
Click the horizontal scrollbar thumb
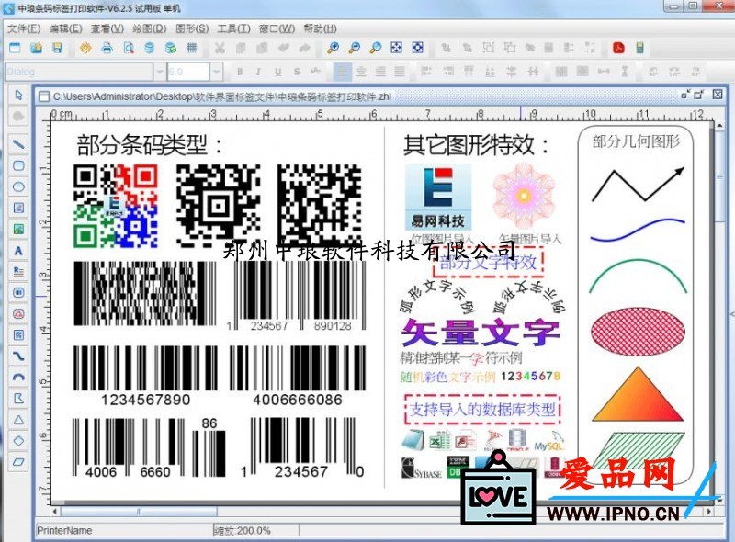pos(139,511)
